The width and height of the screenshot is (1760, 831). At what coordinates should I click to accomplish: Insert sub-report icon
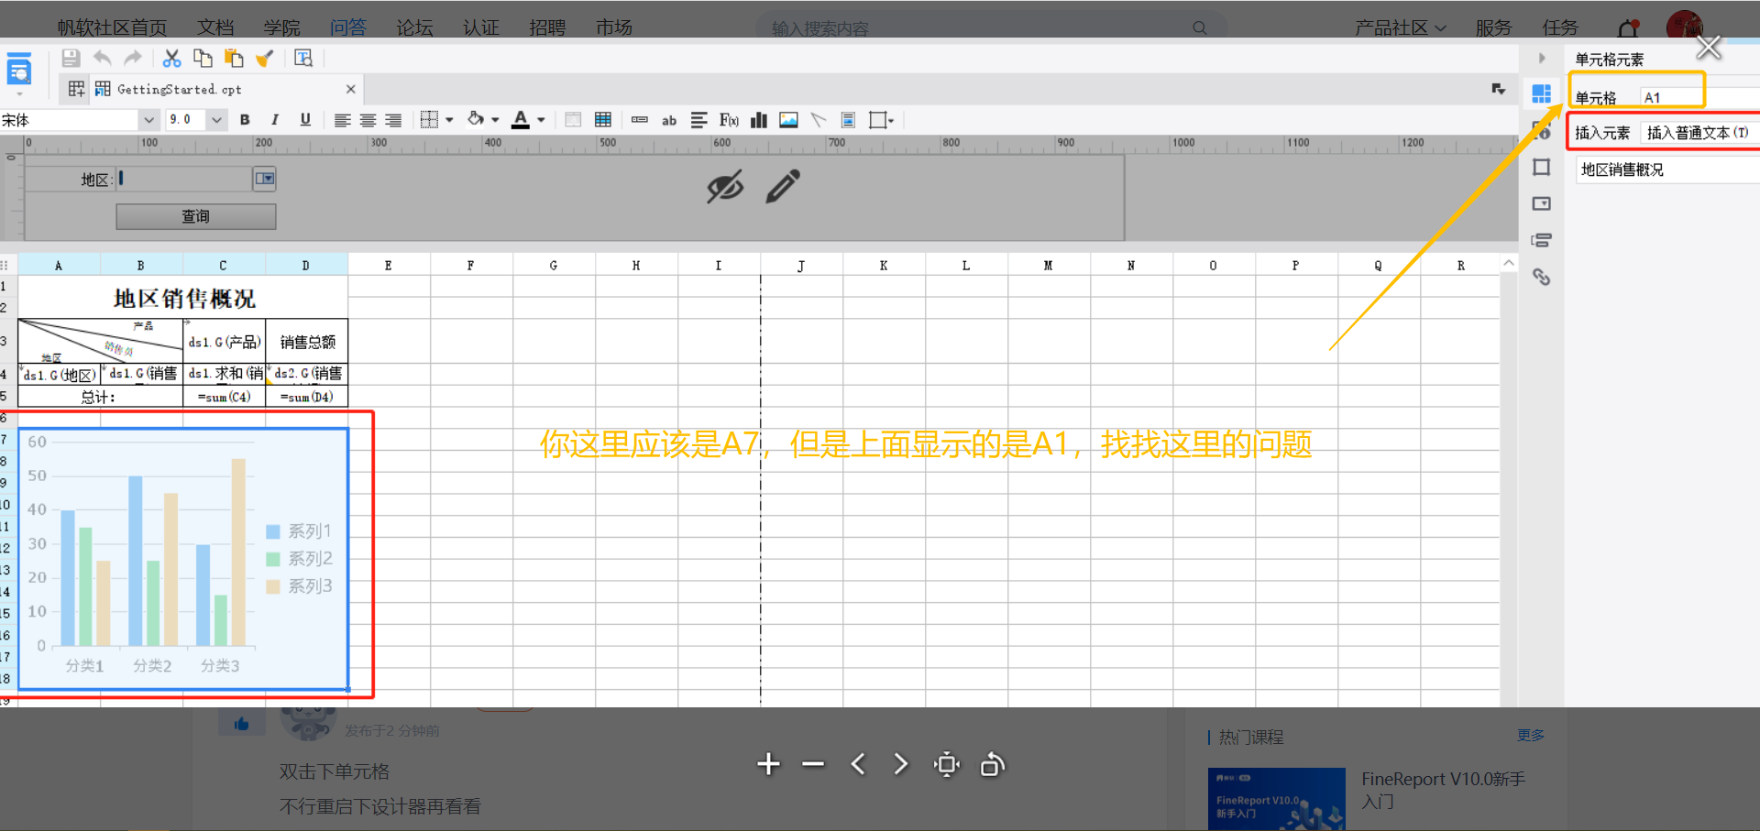click(x=849, y=120)
